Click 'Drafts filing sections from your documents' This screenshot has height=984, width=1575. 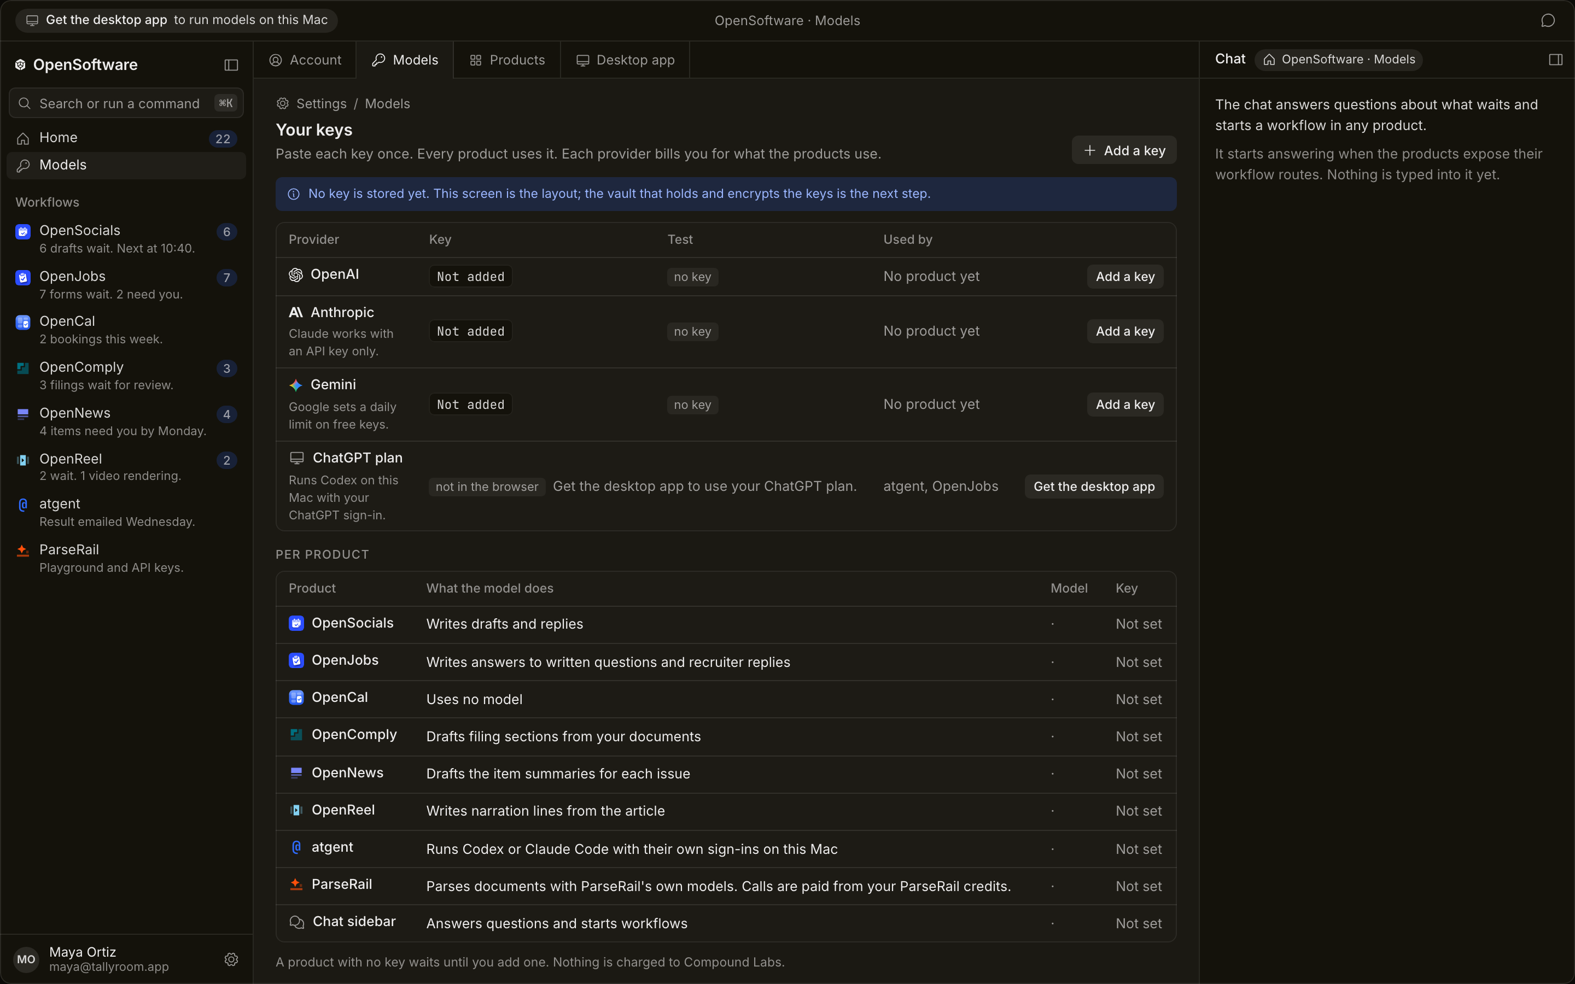pyautogui.click(x=564, y=737)
